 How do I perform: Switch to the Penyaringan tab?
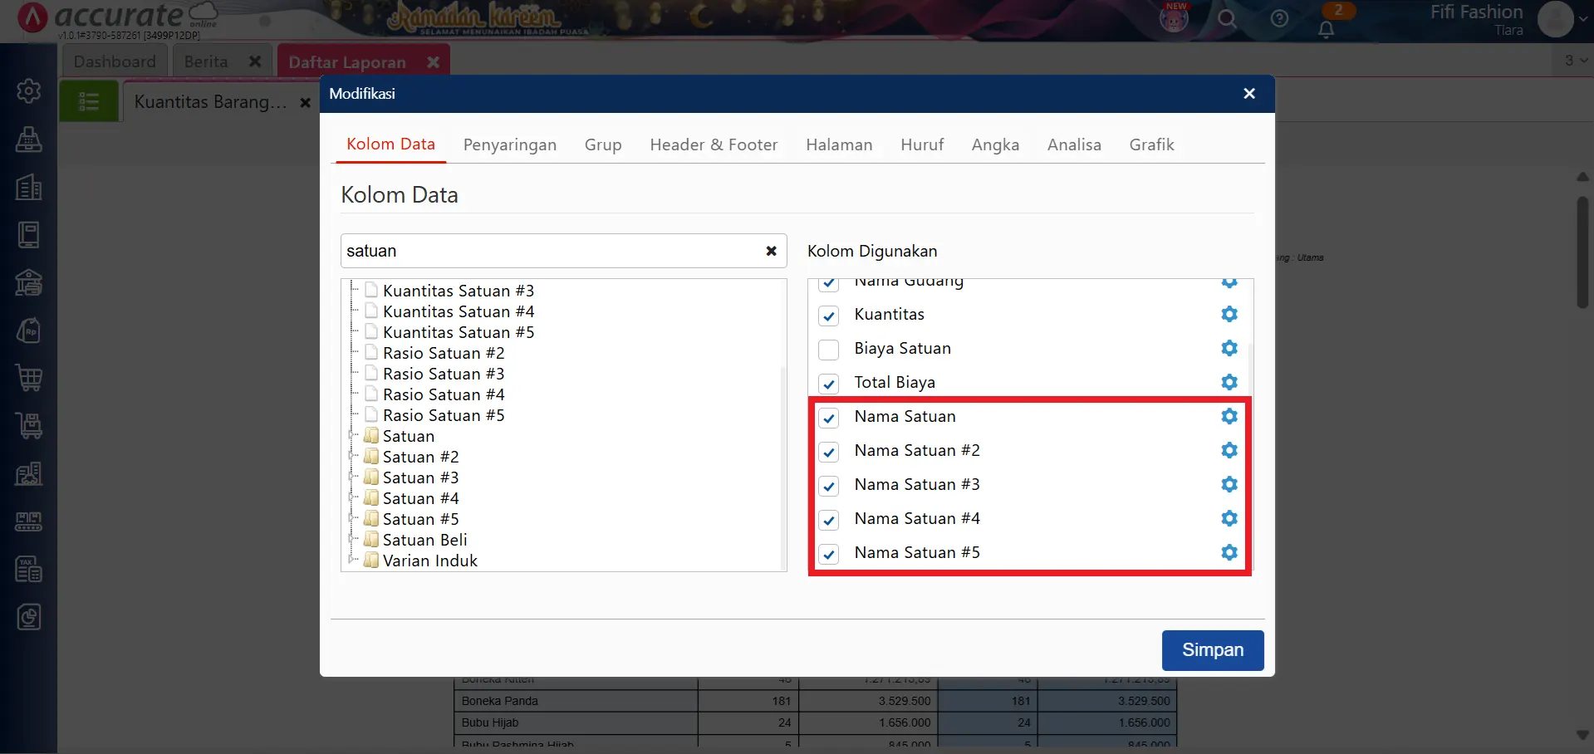(509, 144)
